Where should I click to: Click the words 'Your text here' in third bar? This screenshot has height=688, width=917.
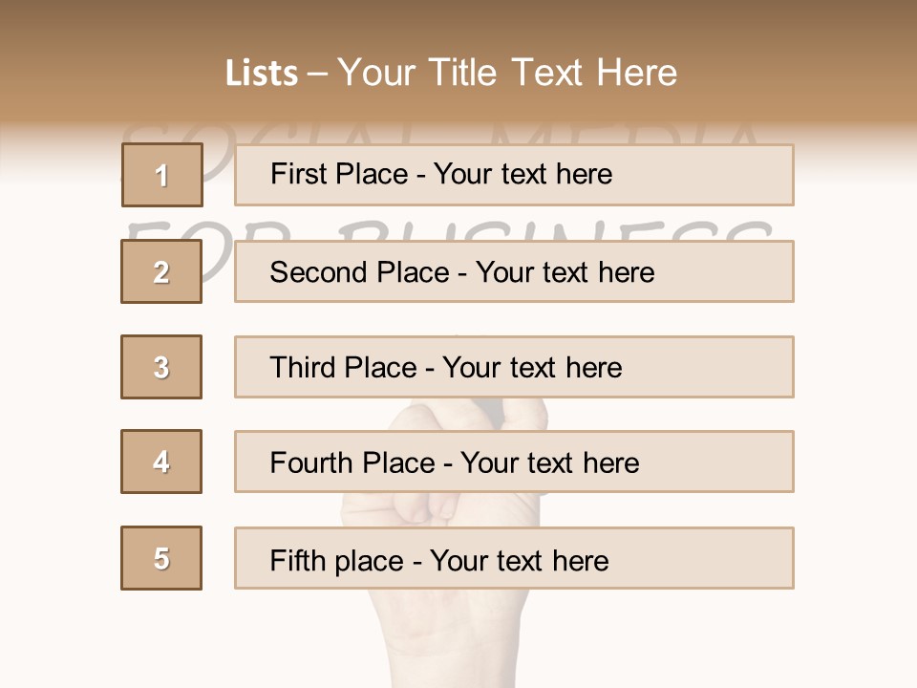click(532, 368)
